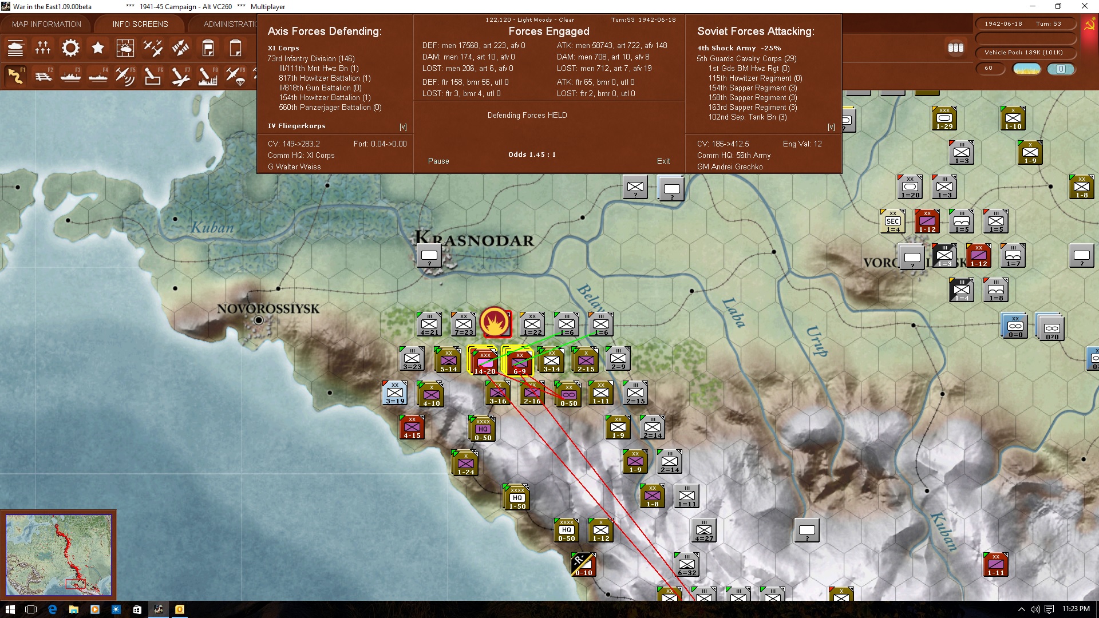The width and height of the screenshot is (1099, 618).
Task: Open the MAP INFORMATION tab
Action: [46, 24]
